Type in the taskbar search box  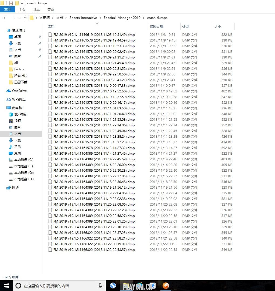(59, 286)
